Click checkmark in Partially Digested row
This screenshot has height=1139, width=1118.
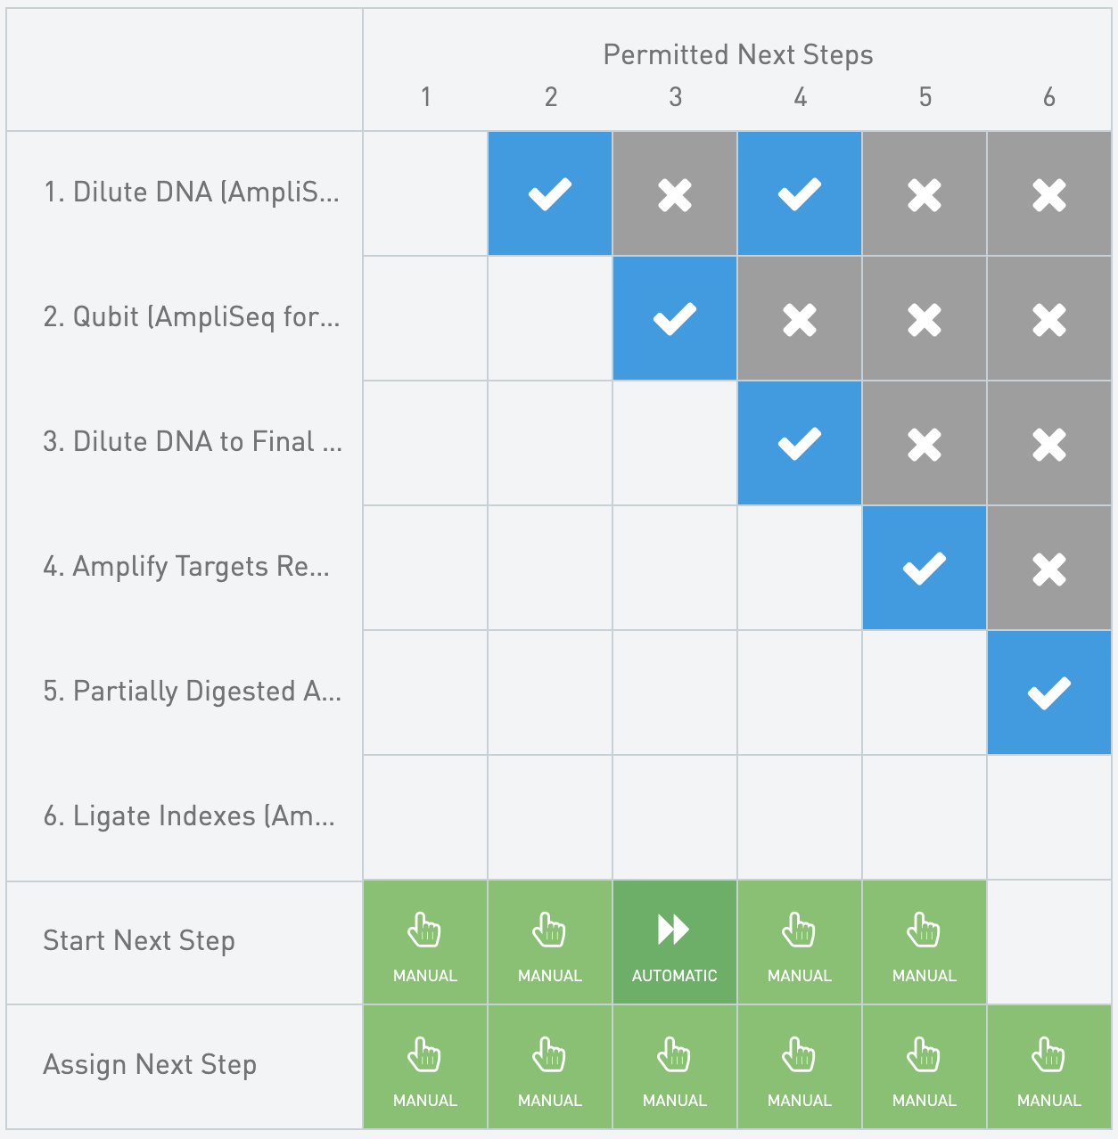coord(1049,692)
